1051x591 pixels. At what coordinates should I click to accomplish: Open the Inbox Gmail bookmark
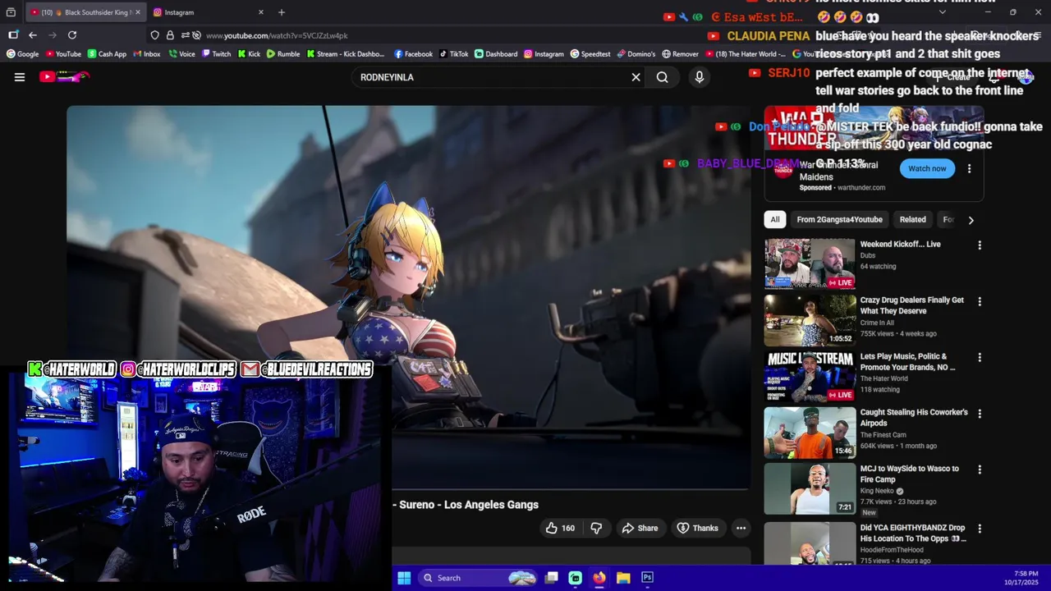(x=147, y=54)
